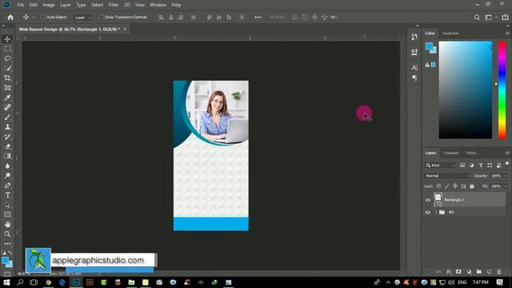This screenshot has width=512, height=288.
Task: Create a new group folder icon
Action: click(479, 272)
